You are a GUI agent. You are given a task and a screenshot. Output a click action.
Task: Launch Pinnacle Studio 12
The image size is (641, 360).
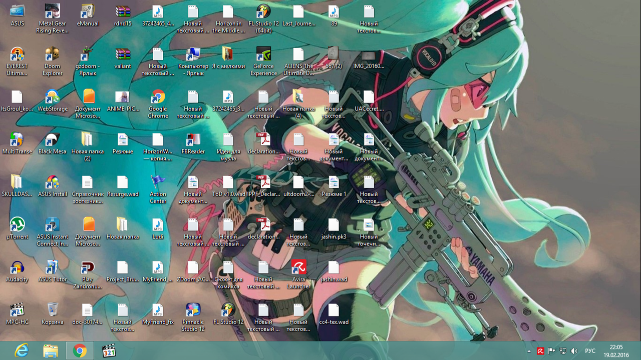pyautogui.click(x=193, y=317)
